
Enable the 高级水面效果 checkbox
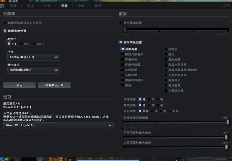166,64
